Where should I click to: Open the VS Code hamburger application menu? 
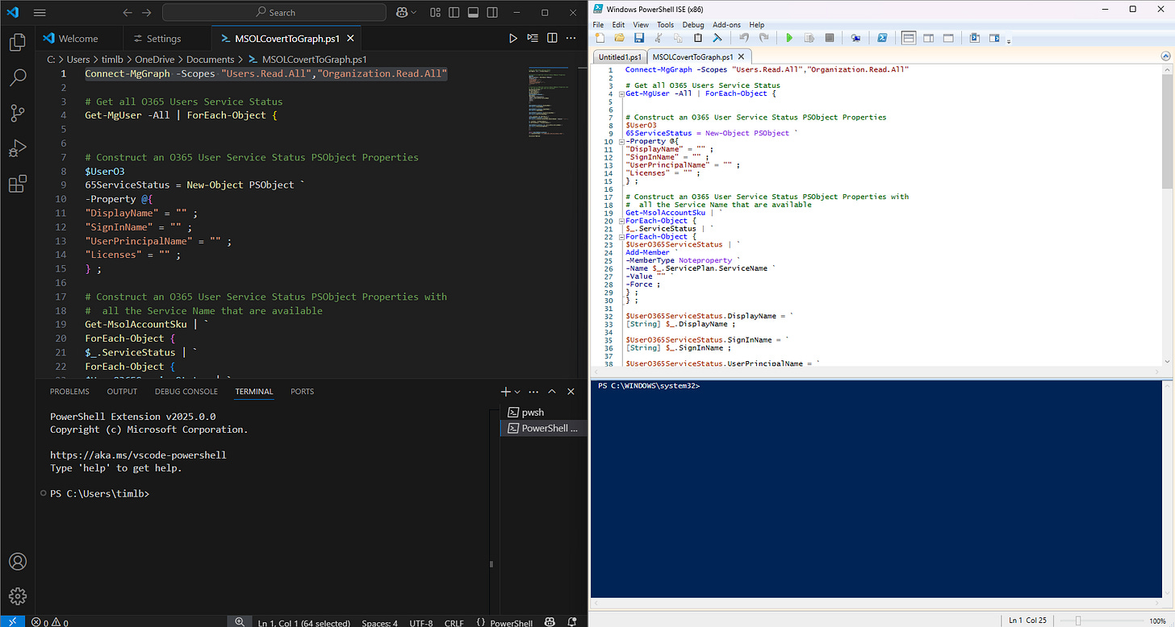(x=40, y=13)
